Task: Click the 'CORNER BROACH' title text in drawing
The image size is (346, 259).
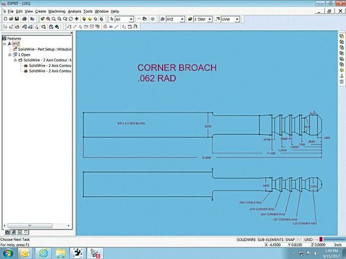Action: (177, 68)
